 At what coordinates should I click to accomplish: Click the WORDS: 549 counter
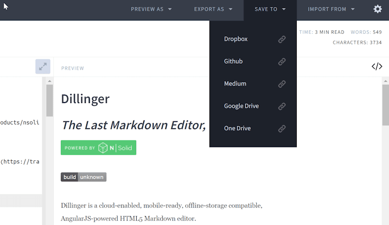click(x=366, y=32)
